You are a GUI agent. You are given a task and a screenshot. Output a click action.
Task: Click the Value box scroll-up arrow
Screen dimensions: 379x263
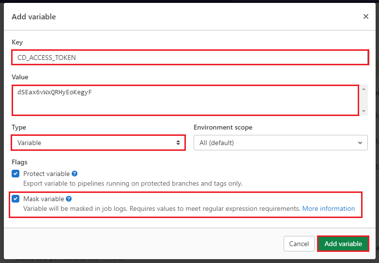click(364, 89)
